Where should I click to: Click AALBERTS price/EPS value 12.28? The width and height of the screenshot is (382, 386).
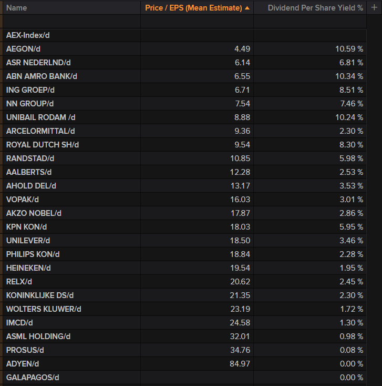tap(240, 172)
